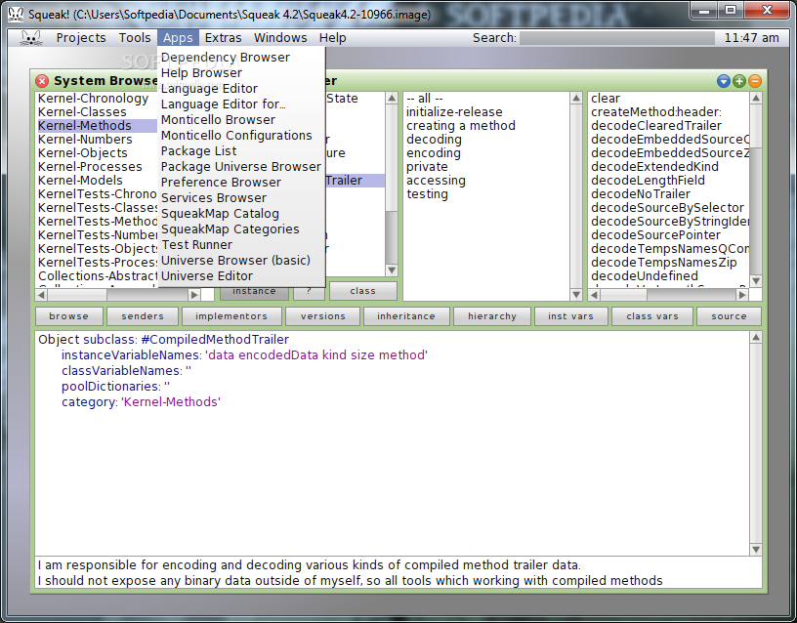Select the decodeClearedTrailer method
The image size is (797, 623).
coord(656,126)
